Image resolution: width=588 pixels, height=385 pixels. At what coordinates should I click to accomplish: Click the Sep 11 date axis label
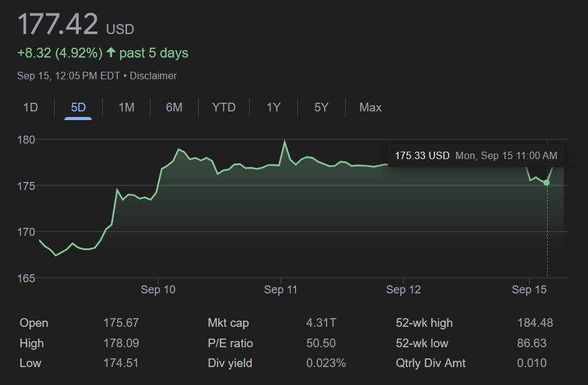[x=281, y=290]
